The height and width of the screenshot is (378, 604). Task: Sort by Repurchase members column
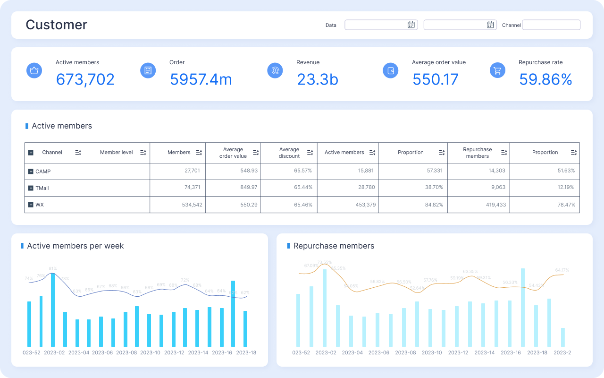pos(504,153)
